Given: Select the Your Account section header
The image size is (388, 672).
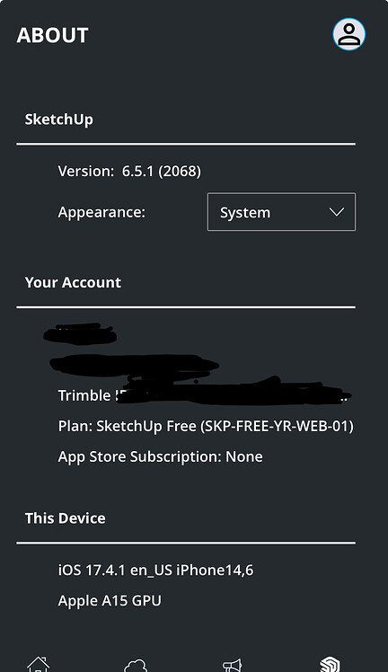Looking at the screenshot, I should click(73, 282).
